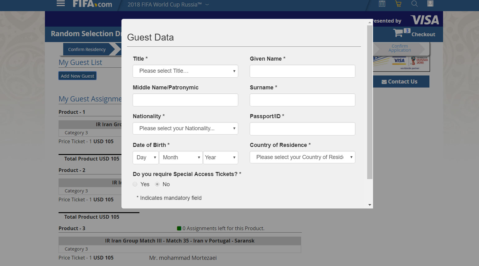
Task: Click the VISA Russia 2018 partner banner
Action: coord(401,63)
